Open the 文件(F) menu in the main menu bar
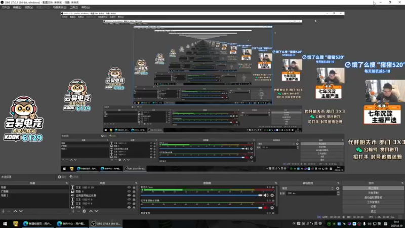 pyautogui.click(x=6, y=8)
